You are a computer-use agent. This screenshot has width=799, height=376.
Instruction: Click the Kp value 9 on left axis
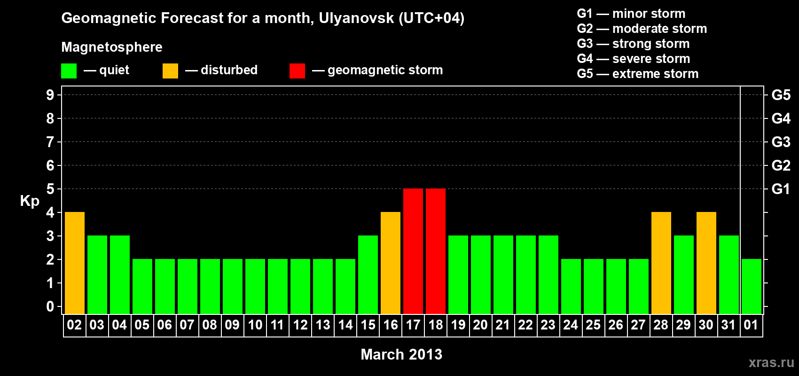50,95
